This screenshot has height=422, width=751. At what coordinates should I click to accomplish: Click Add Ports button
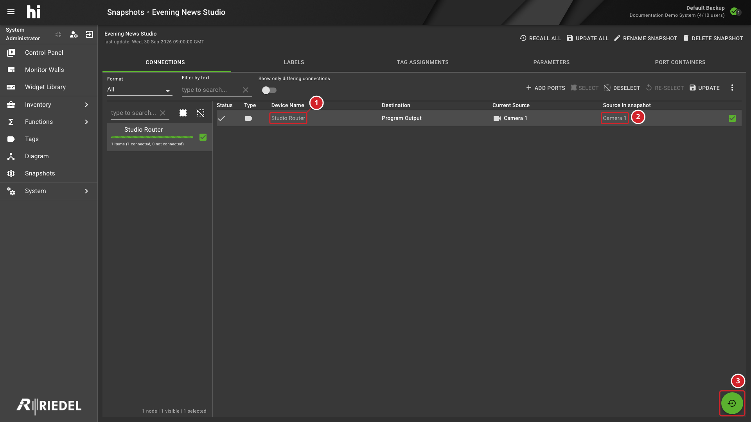pos(545,88)
